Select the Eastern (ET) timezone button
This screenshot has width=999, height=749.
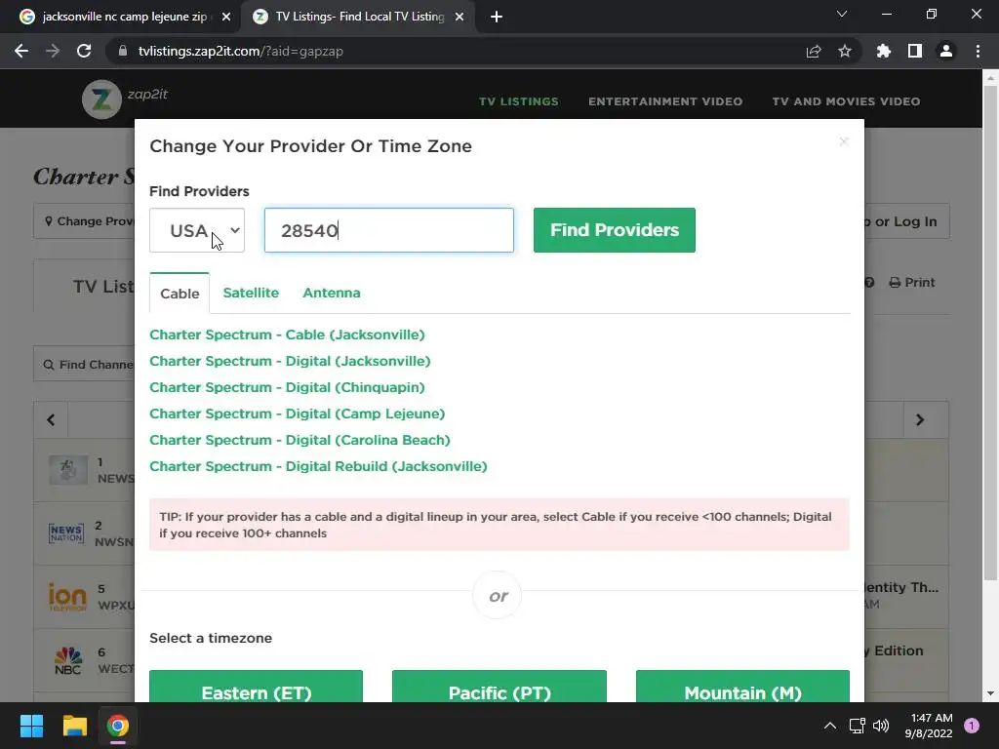pyautogui.click(x=257, y=688)
